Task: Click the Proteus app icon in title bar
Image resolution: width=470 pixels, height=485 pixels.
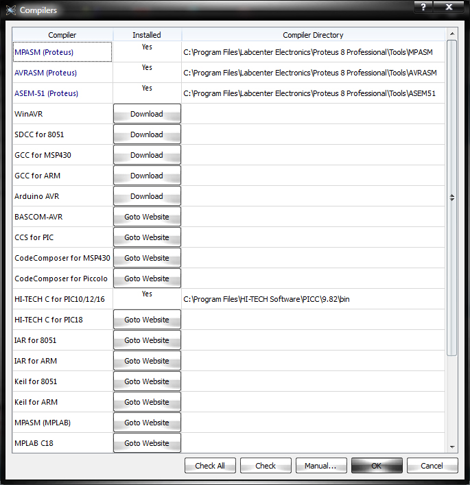Action: pyautogui.click(x=10, y=10)
